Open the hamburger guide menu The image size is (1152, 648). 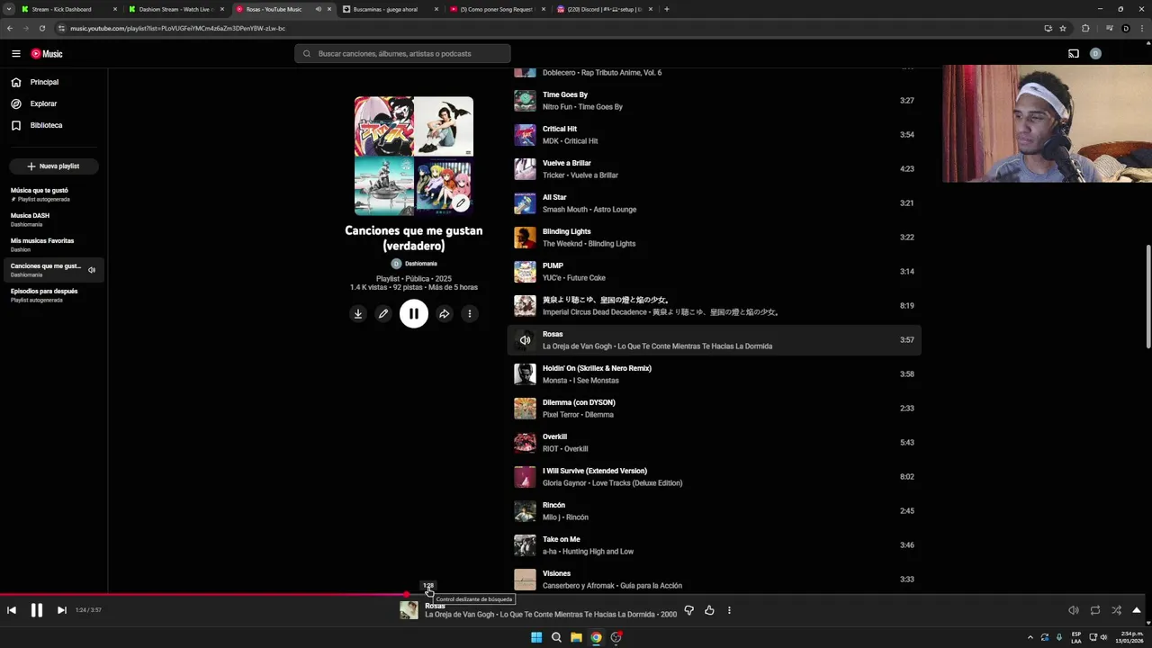[15, 54]
